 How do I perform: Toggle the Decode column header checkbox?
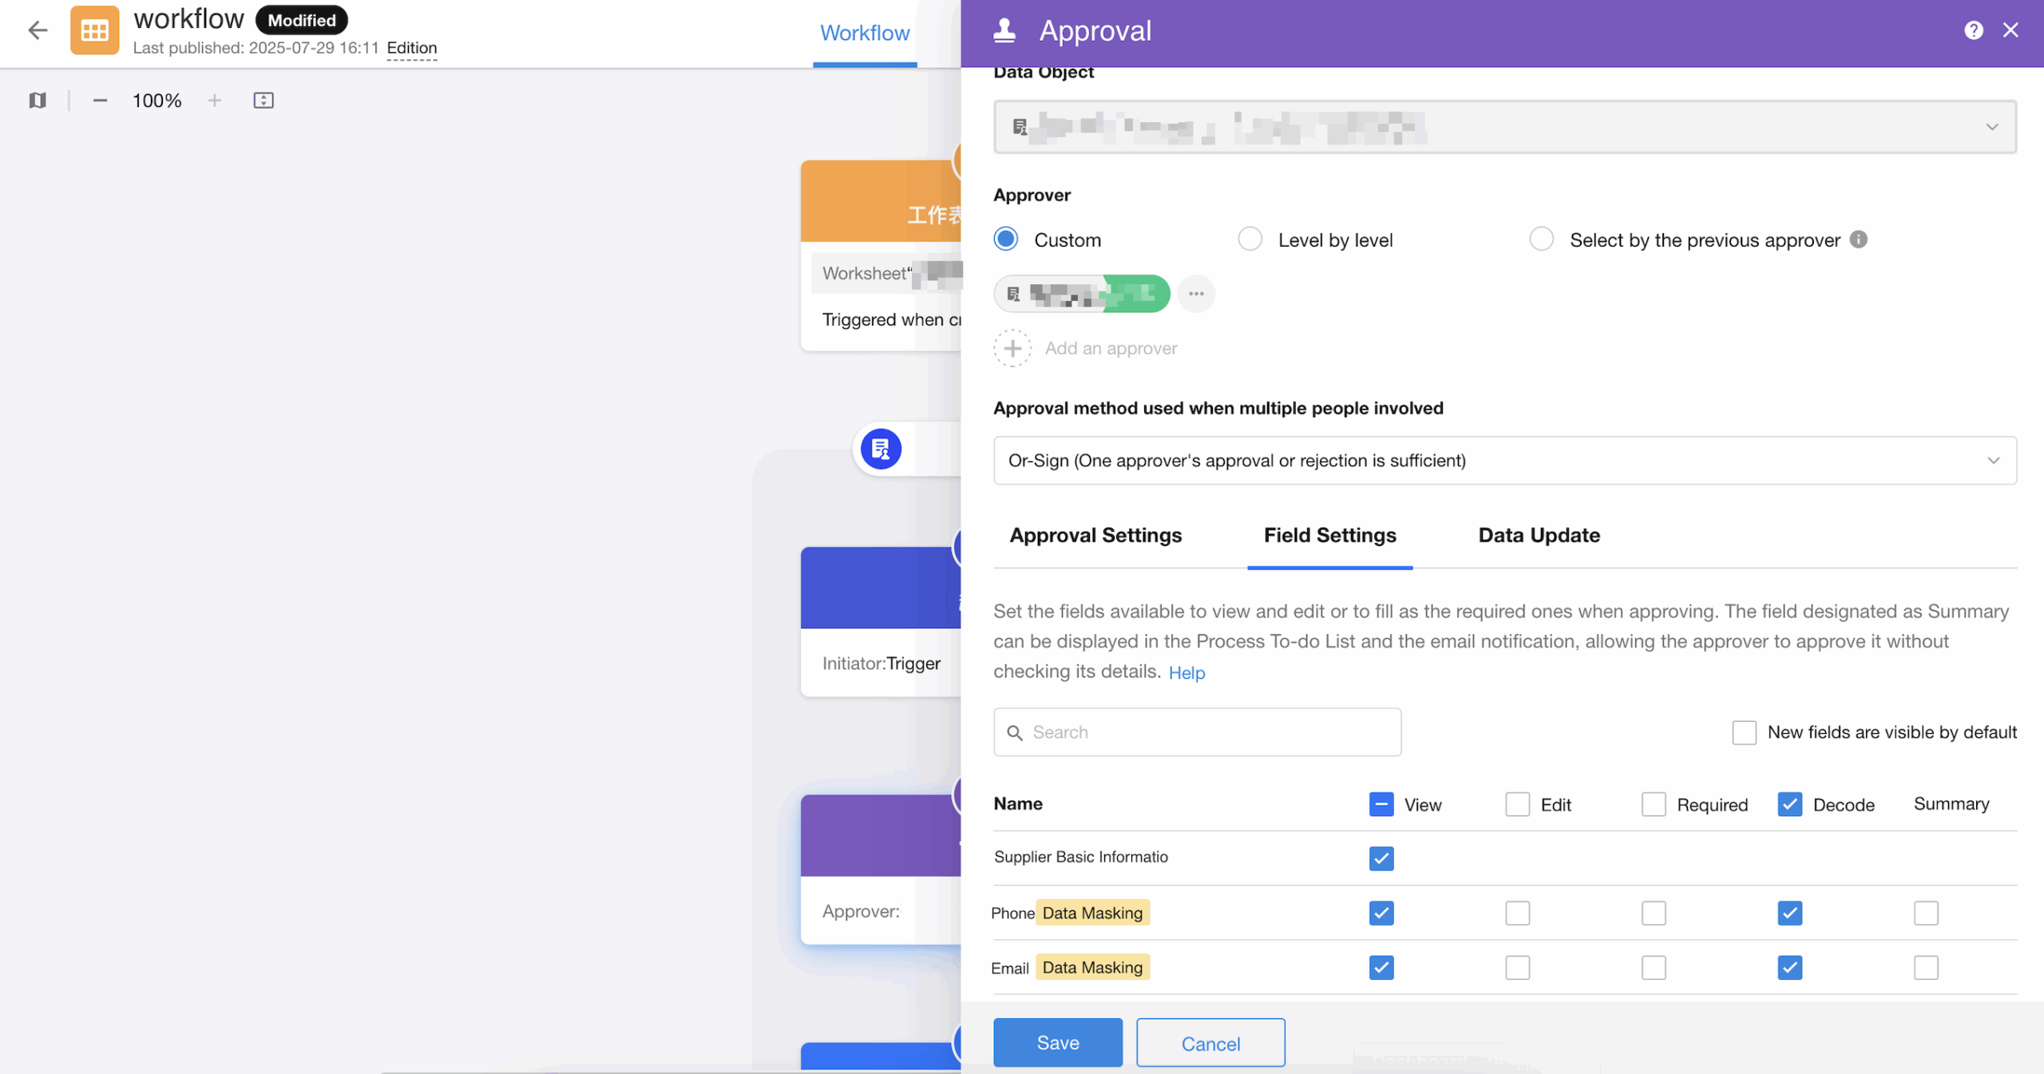[1790, 804]
